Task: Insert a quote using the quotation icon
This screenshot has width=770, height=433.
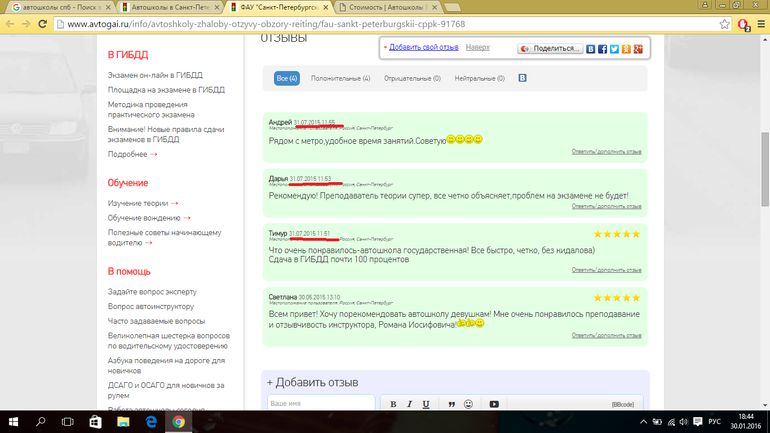Action: click(x=452, y=404)
